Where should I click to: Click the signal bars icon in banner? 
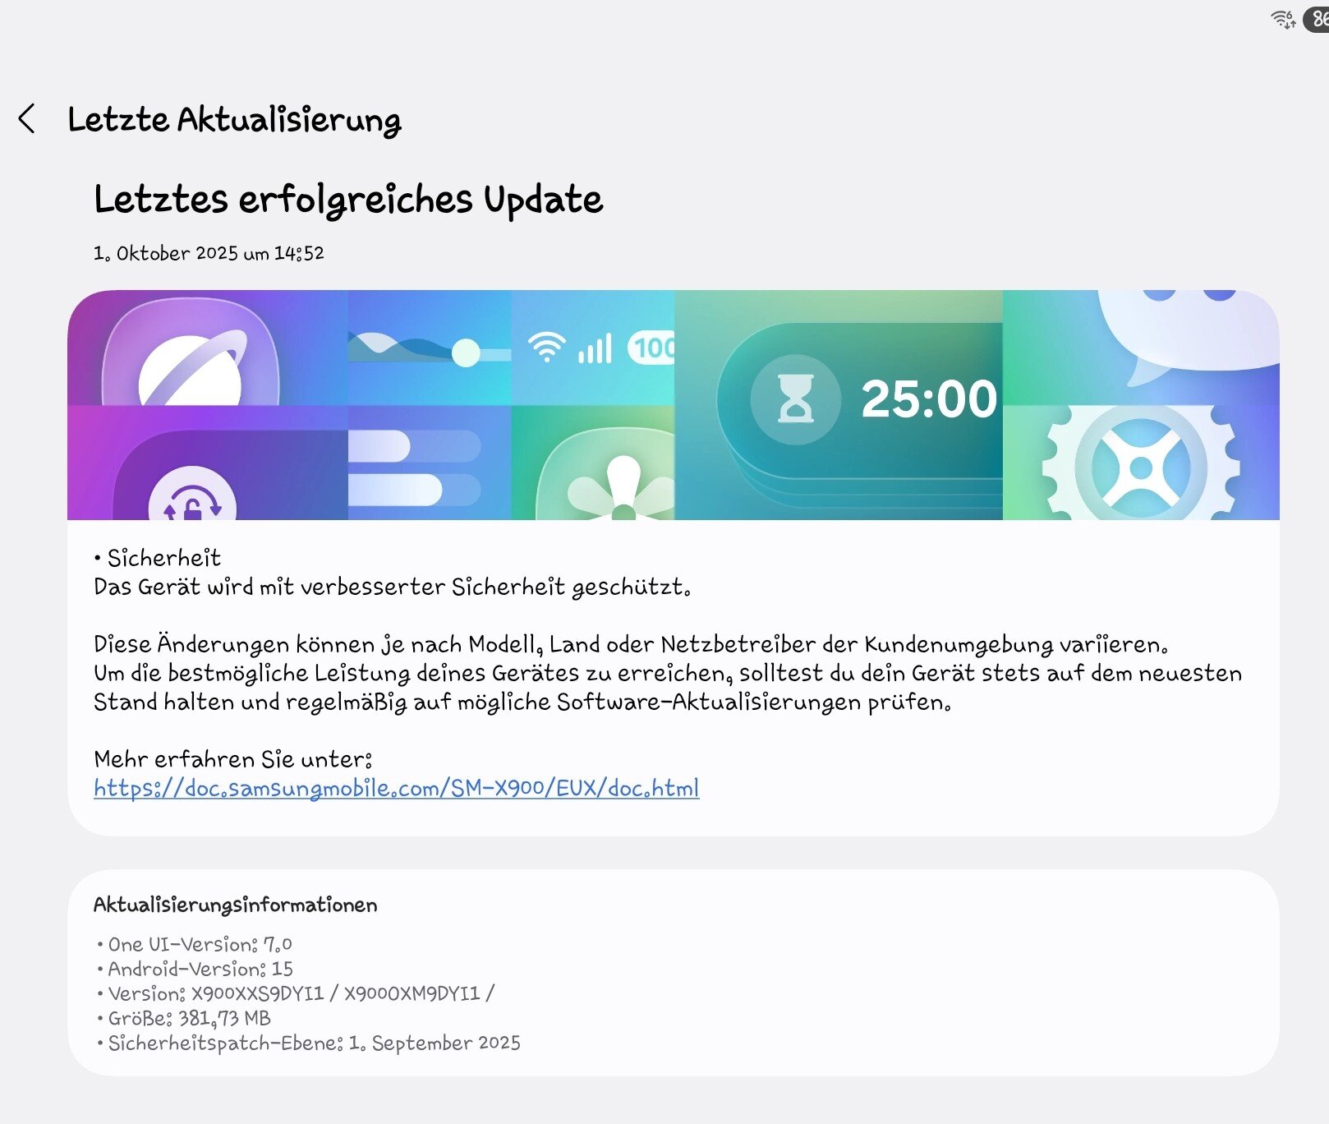point(596,348)
